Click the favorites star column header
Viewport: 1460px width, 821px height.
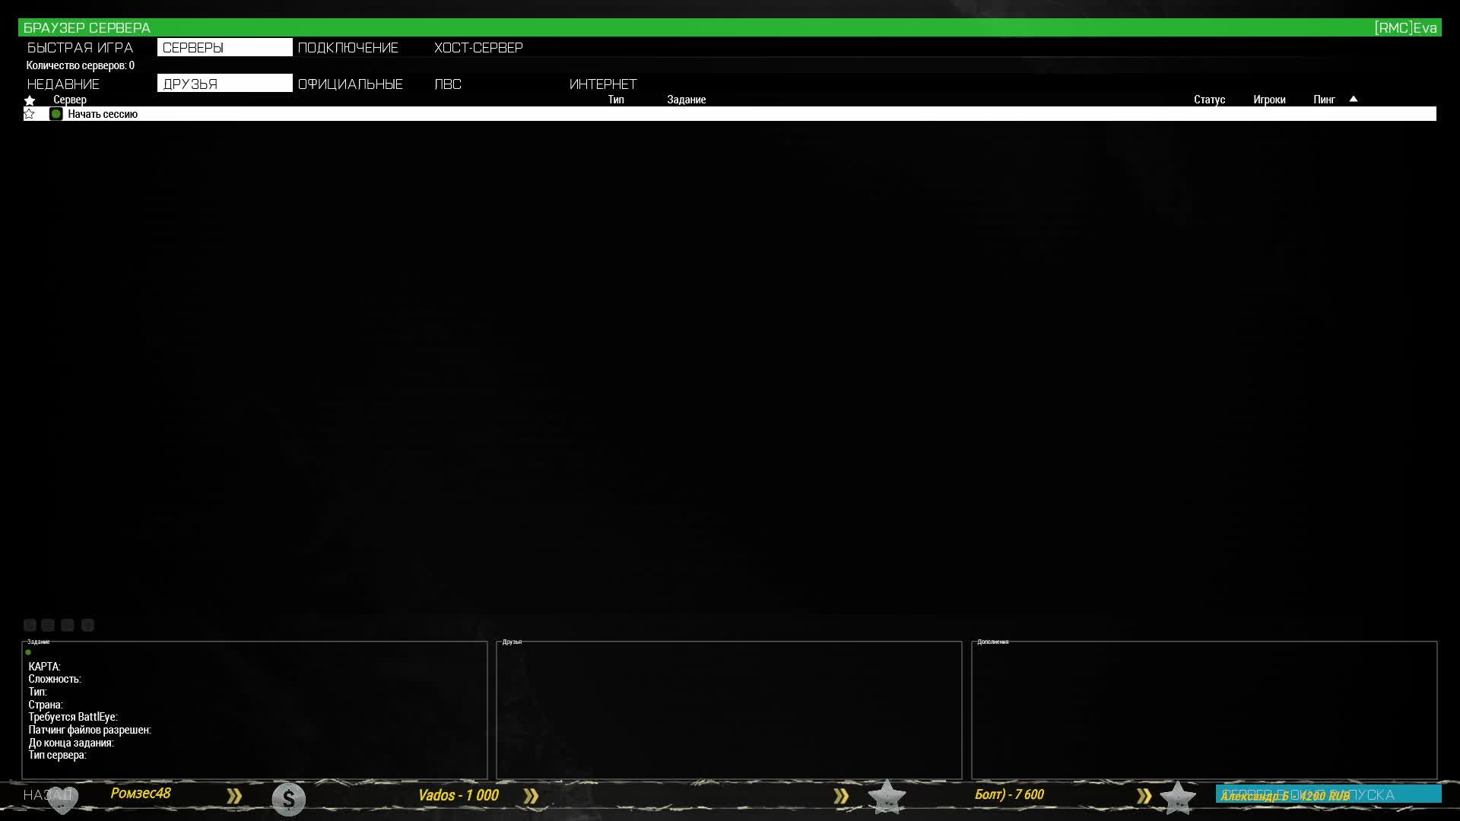point(30,100)
